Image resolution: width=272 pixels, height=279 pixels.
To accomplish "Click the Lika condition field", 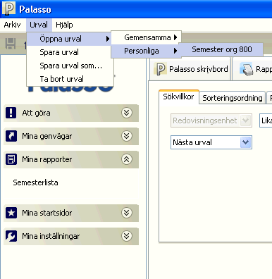I will tap(266, 120).
